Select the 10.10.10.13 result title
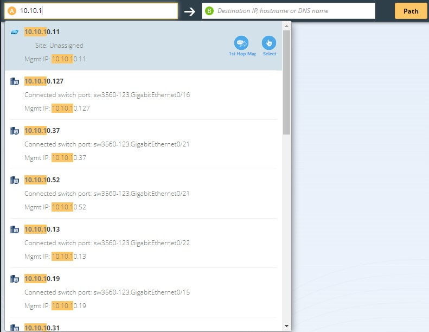429x332 pixels. pyautogui.click(x=42, y=229)
